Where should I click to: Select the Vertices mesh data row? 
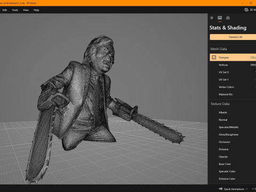233,65
